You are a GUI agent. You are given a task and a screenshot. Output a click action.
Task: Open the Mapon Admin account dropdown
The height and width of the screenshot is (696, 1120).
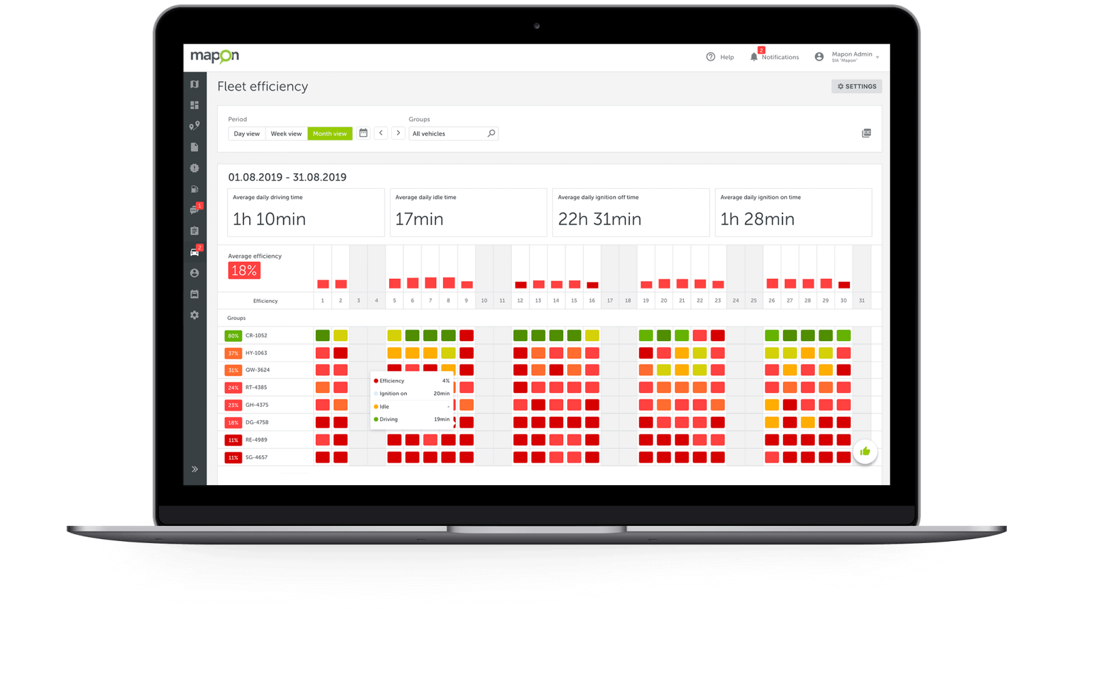point(855,57)
